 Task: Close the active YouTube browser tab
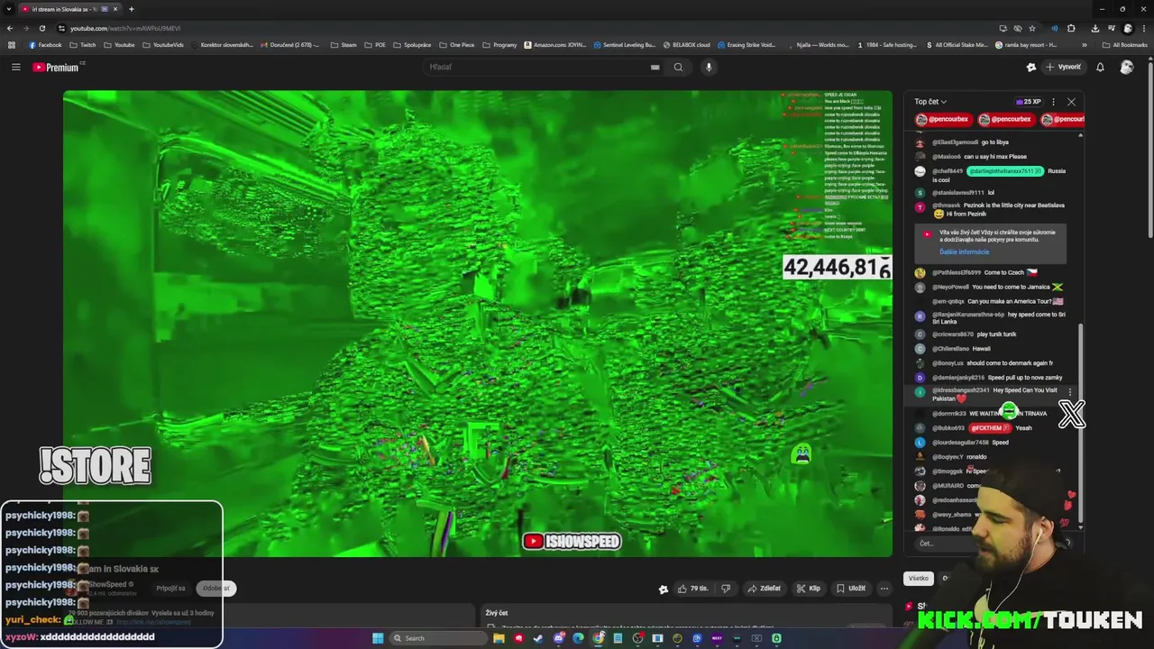coord(115,9)
